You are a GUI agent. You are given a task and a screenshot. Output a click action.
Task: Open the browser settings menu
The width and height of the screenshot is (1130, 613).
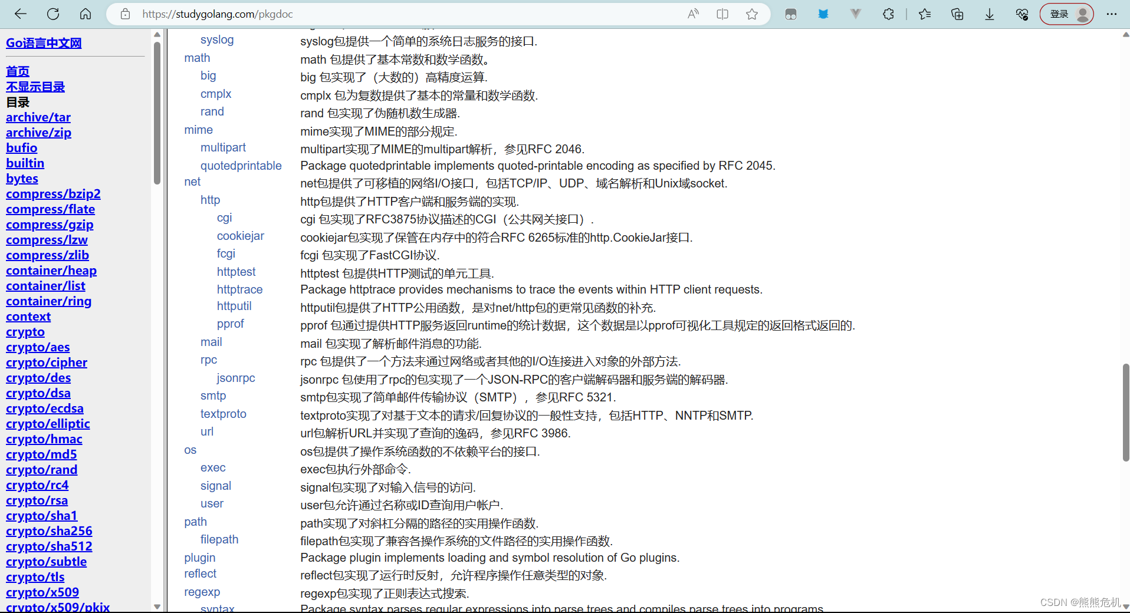pos(1112,14)
